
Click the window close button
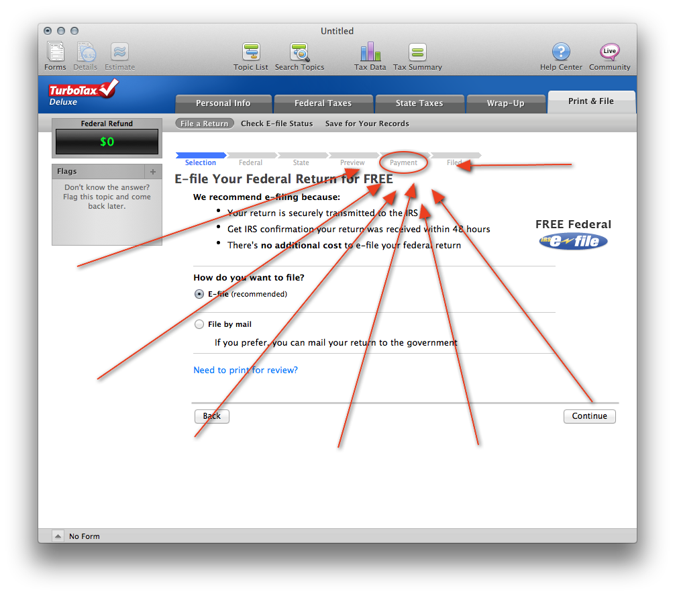(48, 31)
